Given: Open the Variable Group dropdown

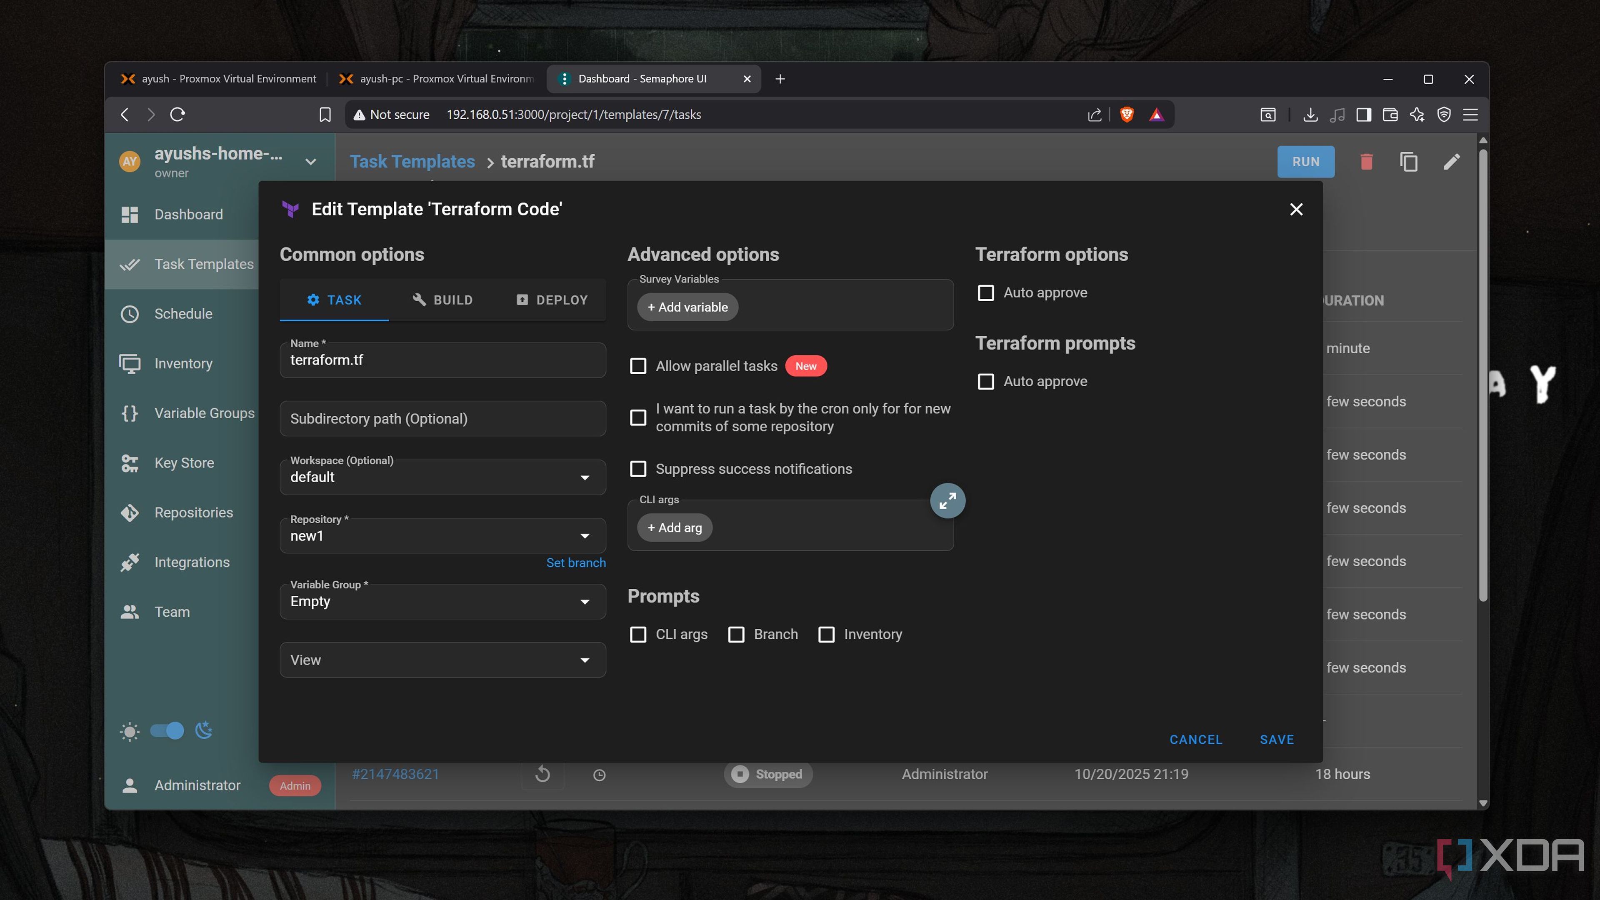Looking at the screenshot, I should 442,601.
